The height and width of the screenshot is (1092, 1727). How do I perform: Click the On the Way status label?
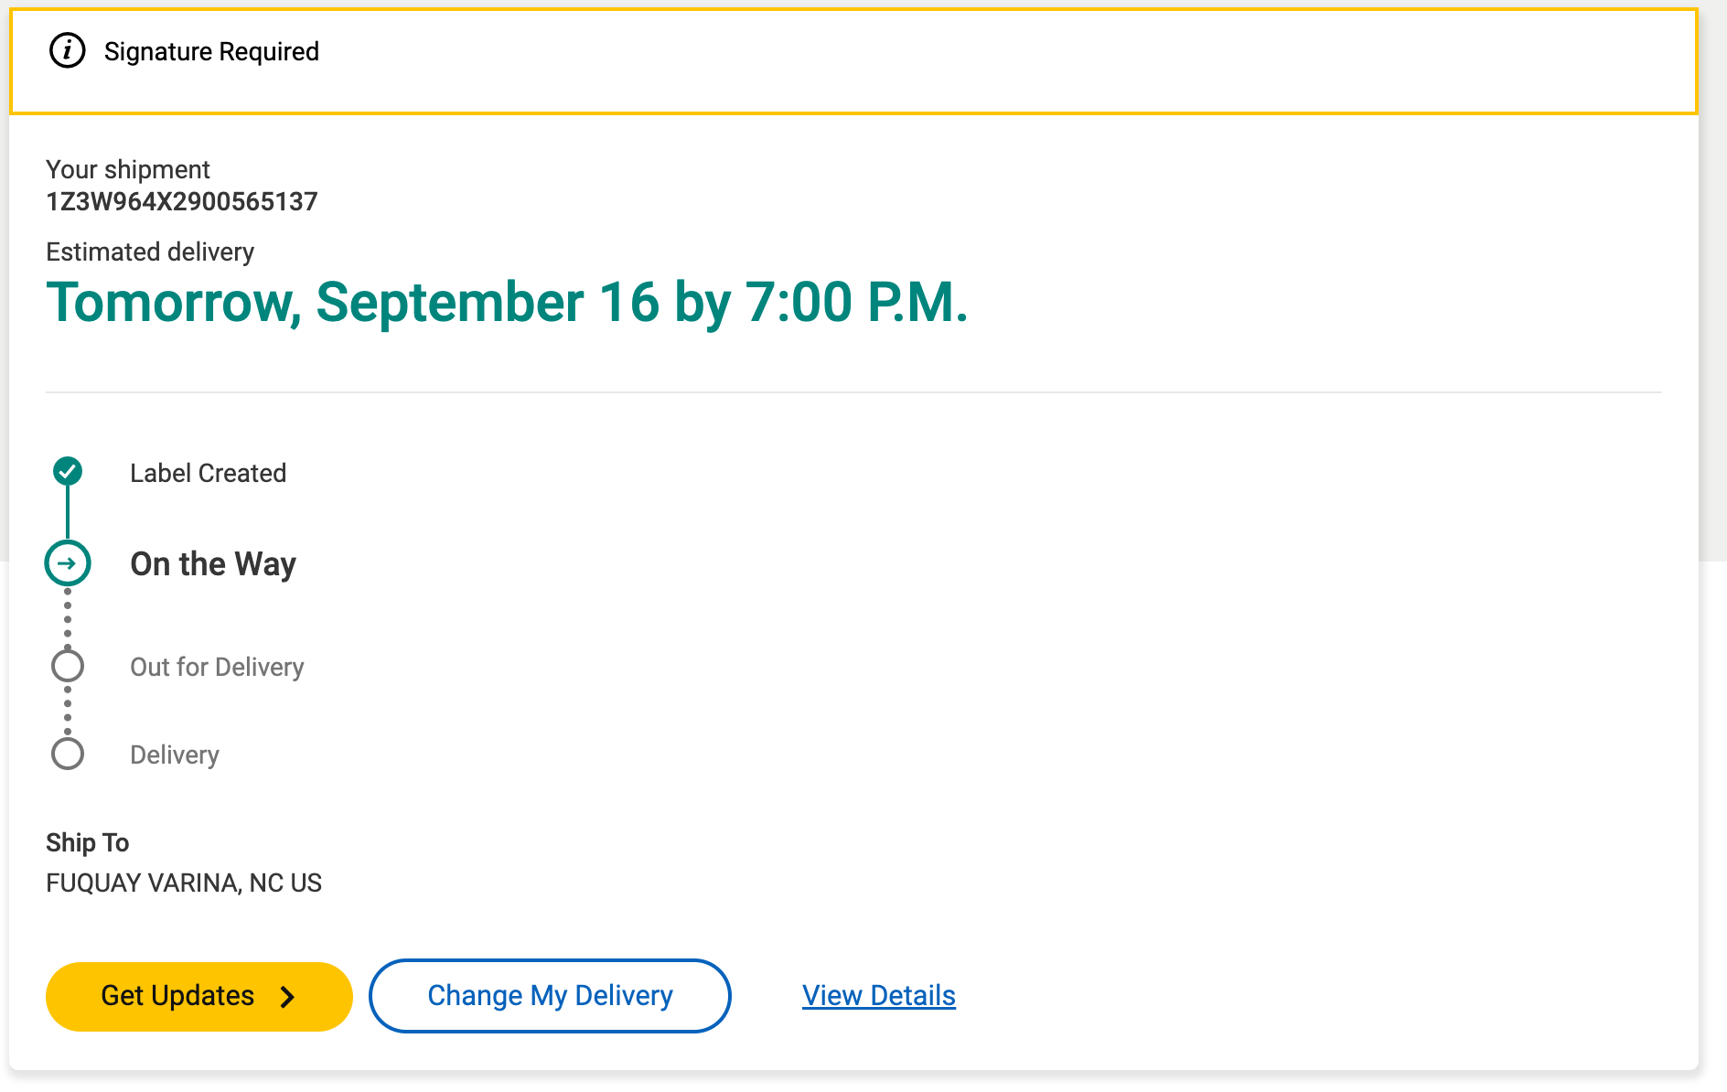pos(213,563)
